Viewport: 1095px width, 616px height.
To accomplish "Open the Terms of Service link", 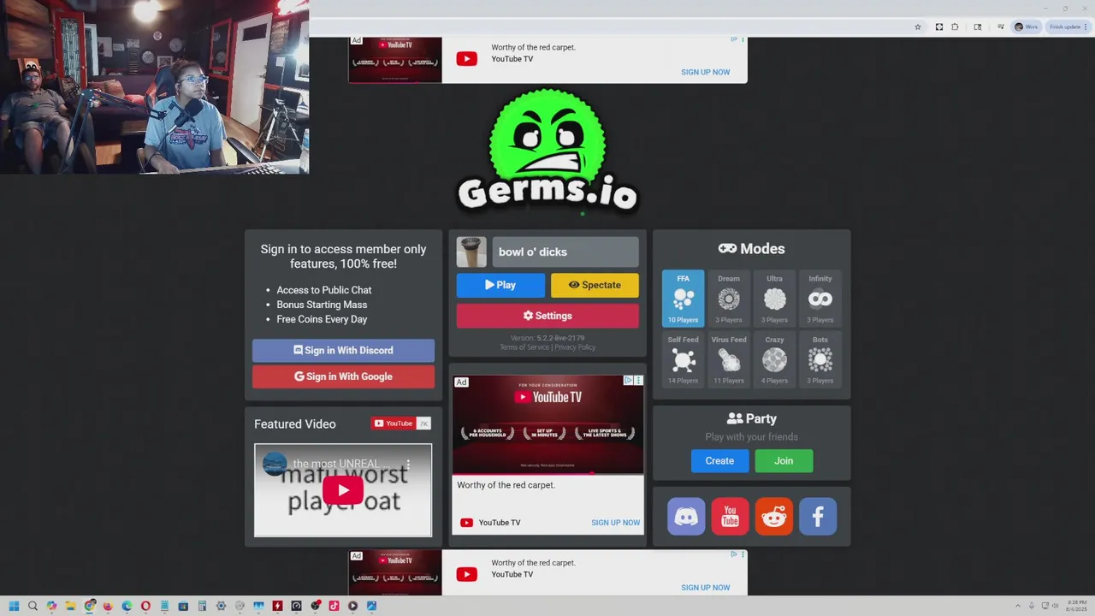I will point(524,347).
